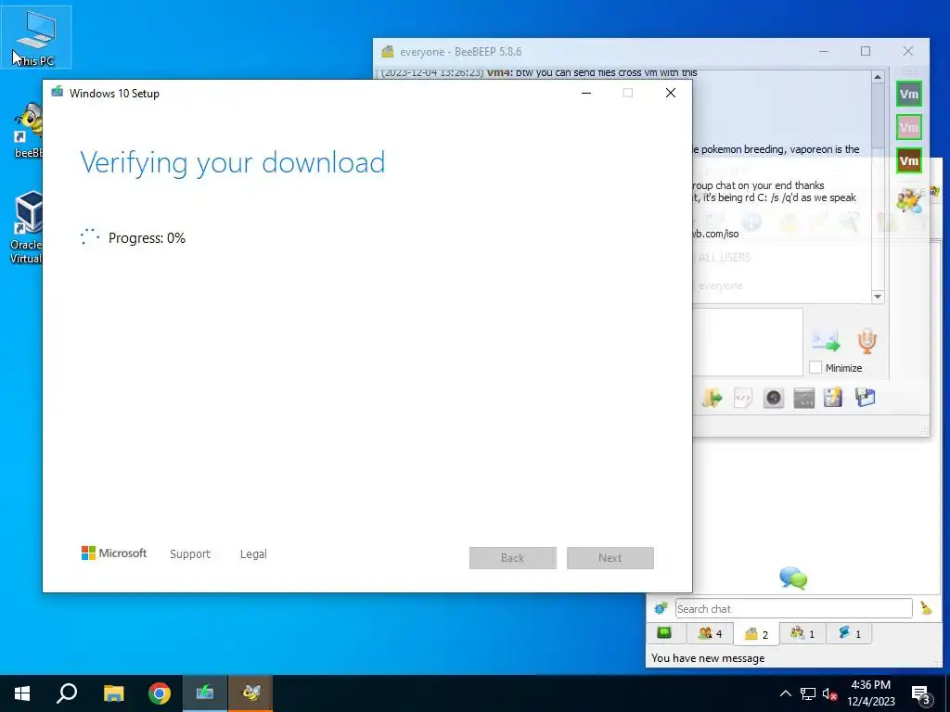
Task: Toggle the Minimize checkbox in BeeBEEP chat
Action: (815, 367)
